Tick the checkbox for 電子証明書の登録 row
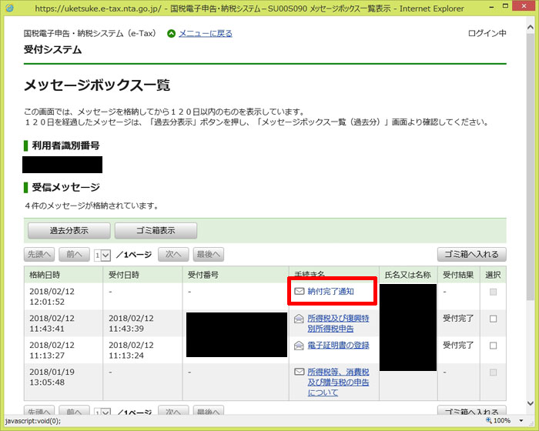The width and height of the screenshot is (539, 431). (493, 346)
